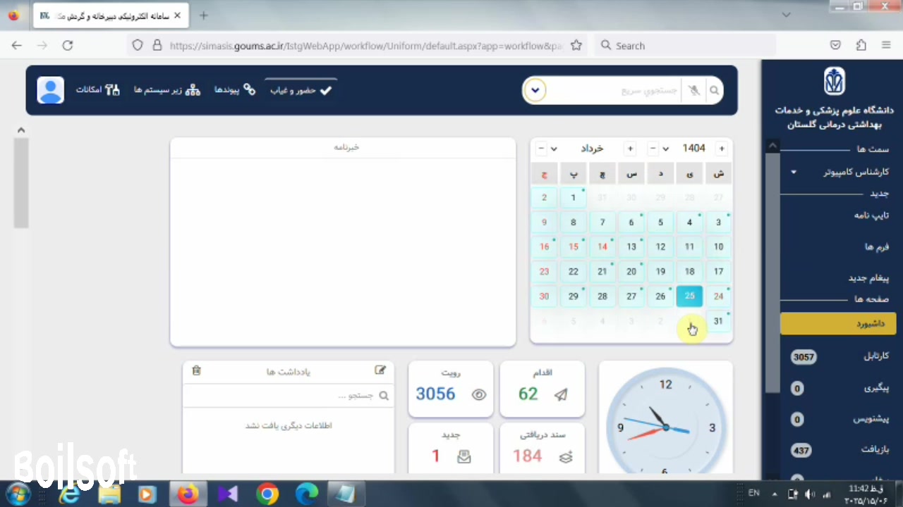Select day 1 in the calendar
Image resolution: width=903 pixels, height=507 pixels.
(573, 197)
